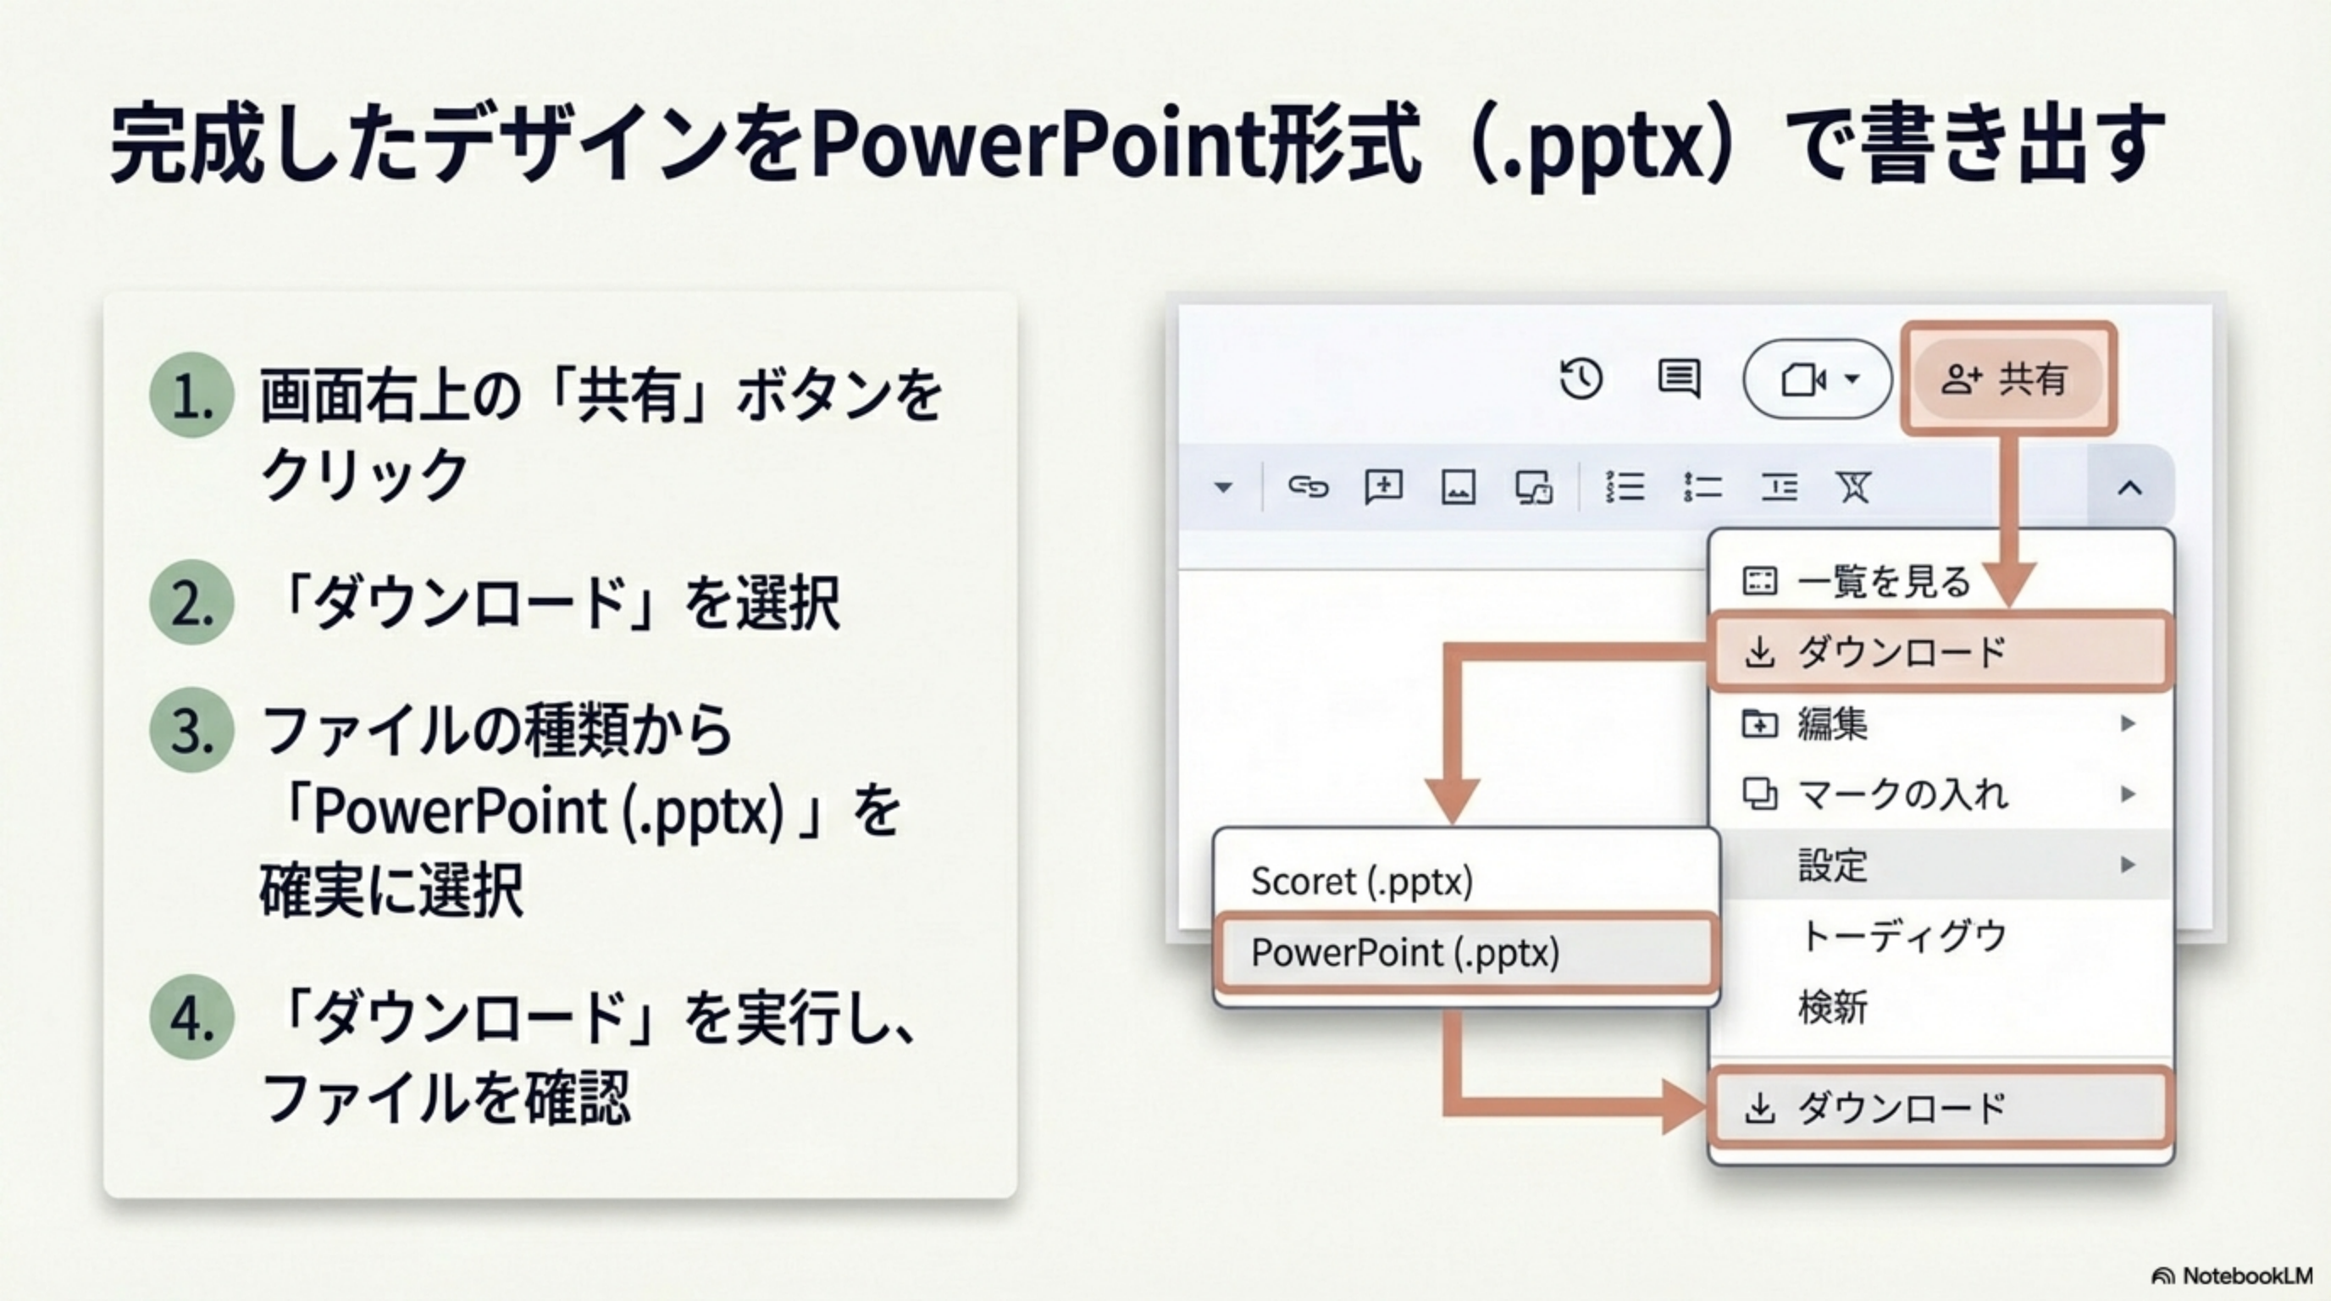Click the add comment icon
The height and width of the screenshot is (1301, 2331).
pyautogui.click(x=1383, y=488)
